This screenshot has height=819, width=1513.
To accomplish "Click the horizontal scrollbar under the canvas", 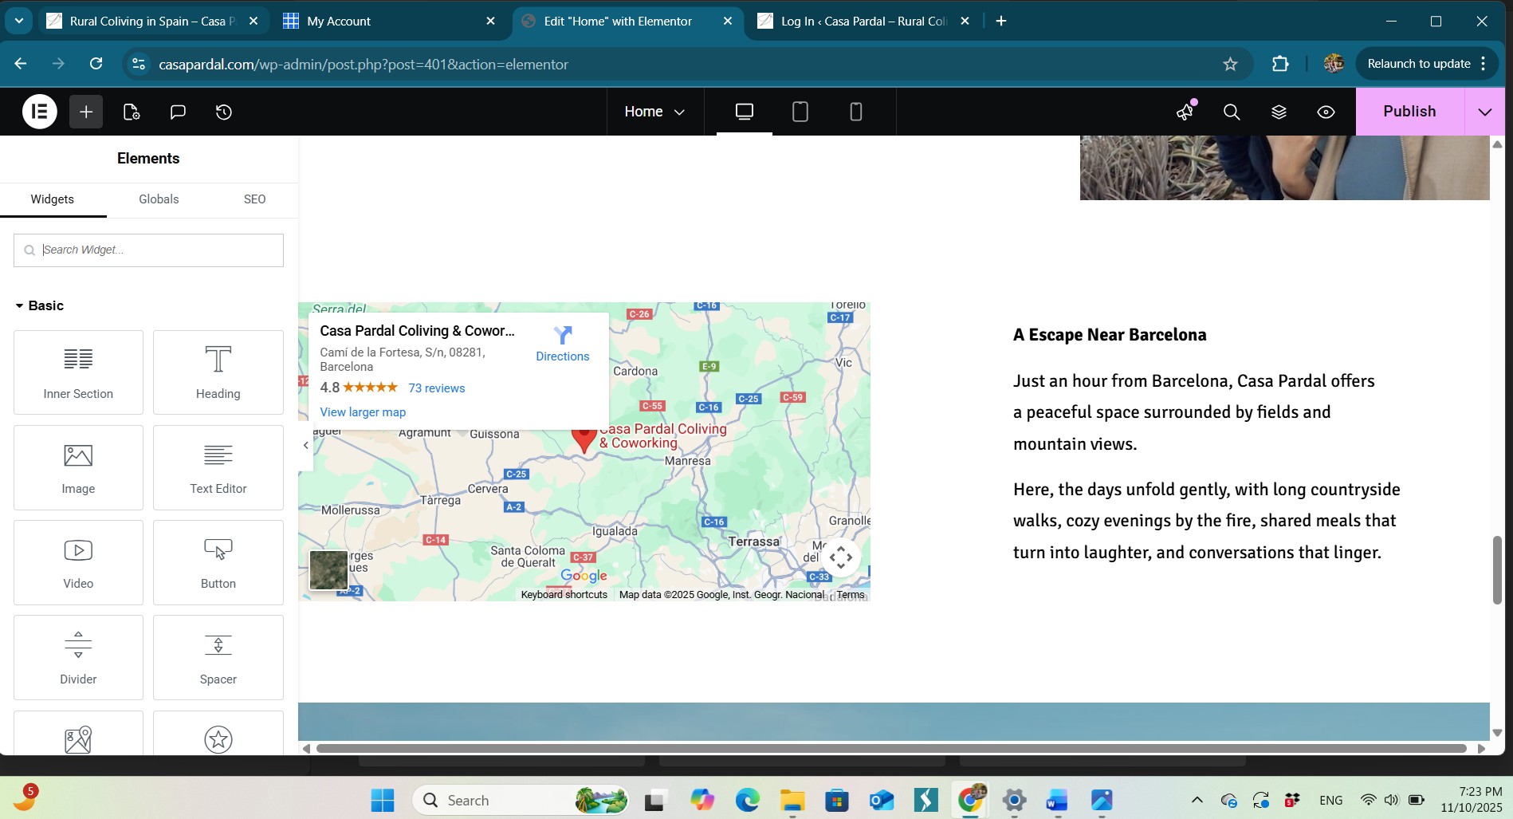I will [890, 749].
